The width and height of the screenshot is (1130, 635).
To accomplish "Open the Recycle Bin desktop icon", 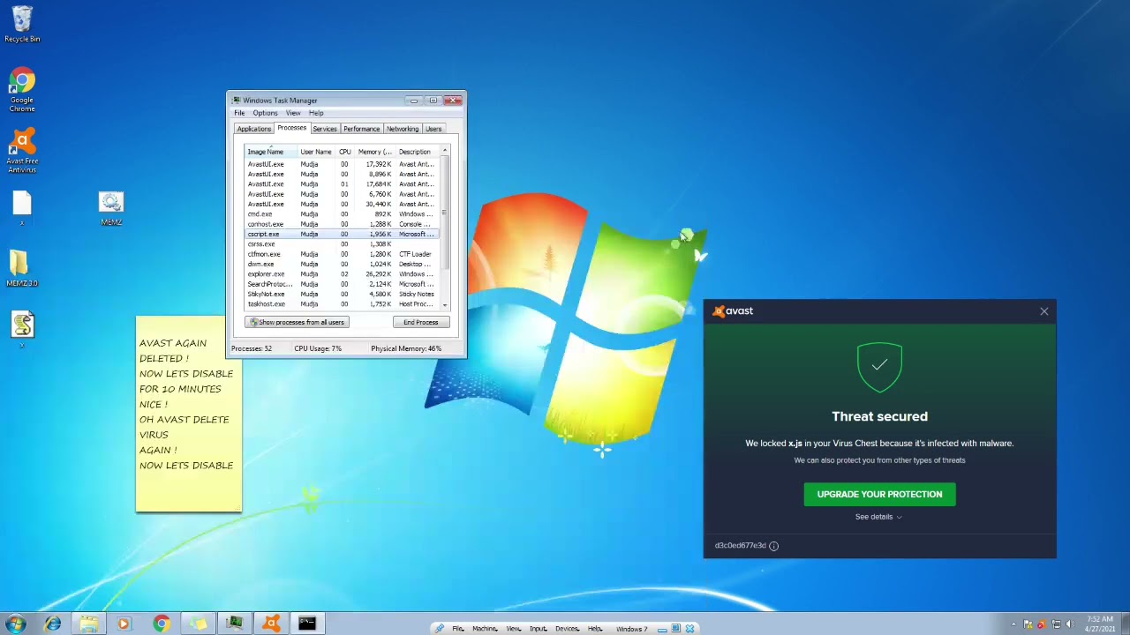I will tap(22, 24).
